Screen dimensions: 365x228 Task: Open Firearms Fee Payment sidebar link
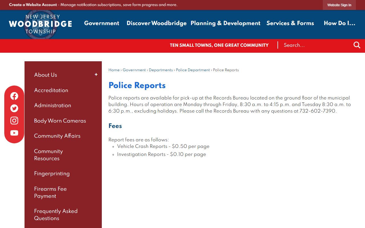click(50, 192)
